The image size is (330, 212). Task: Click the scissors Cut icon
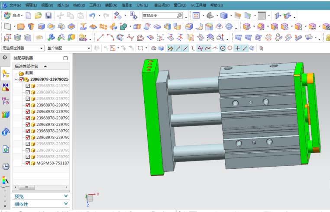pyautogui.click(x=60, y=15)
